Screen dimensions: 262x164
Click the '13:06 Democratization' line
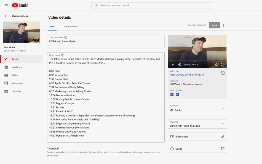(x=62, y=95)
